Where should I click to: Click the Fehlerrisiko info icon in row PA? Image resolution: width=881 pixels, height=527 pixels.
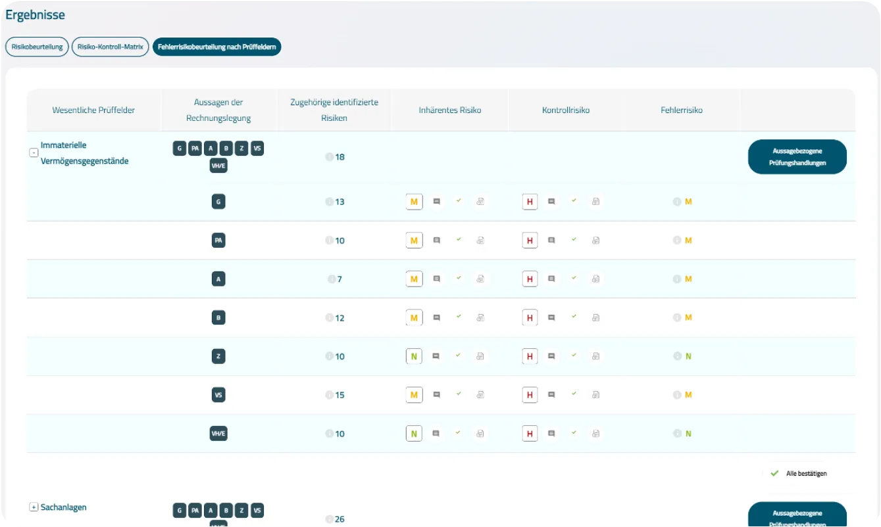click(x=676, y=241)
